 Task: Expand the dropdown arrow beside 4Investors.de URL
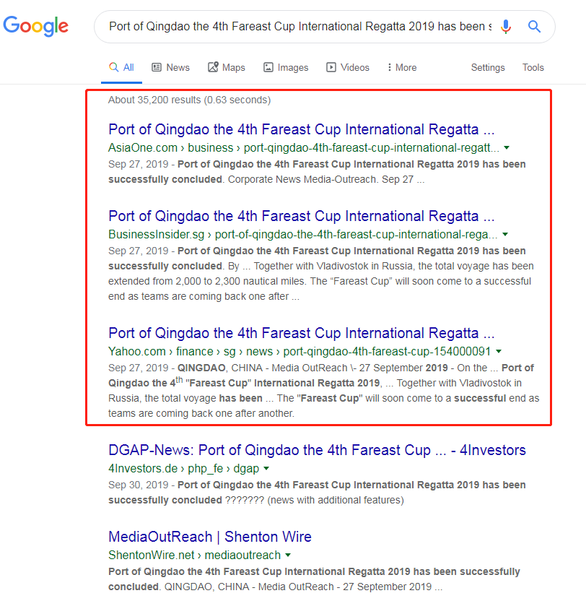pos(266,468)
